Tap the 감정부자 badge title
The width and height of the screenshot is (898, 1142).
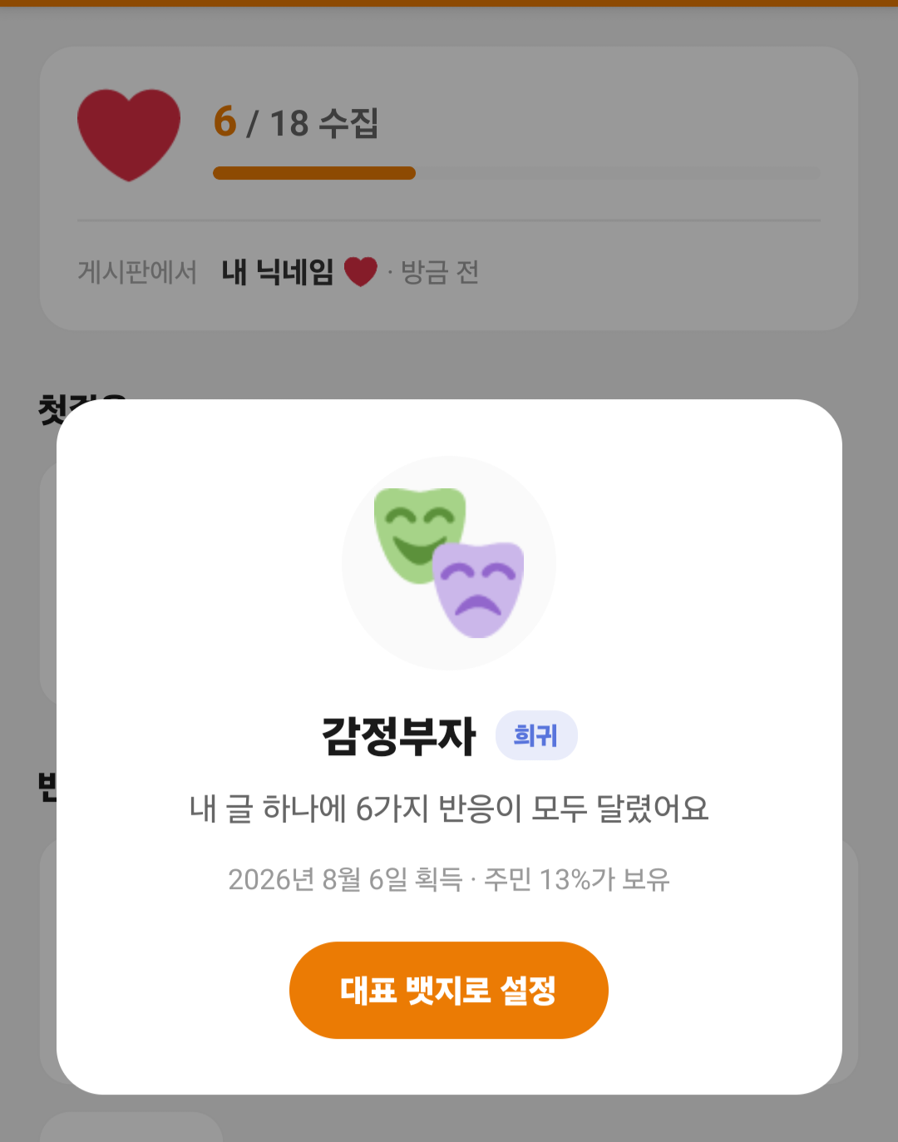(x=399, y=736)
